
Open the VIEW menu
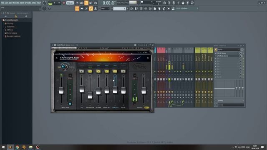point(22,3)
